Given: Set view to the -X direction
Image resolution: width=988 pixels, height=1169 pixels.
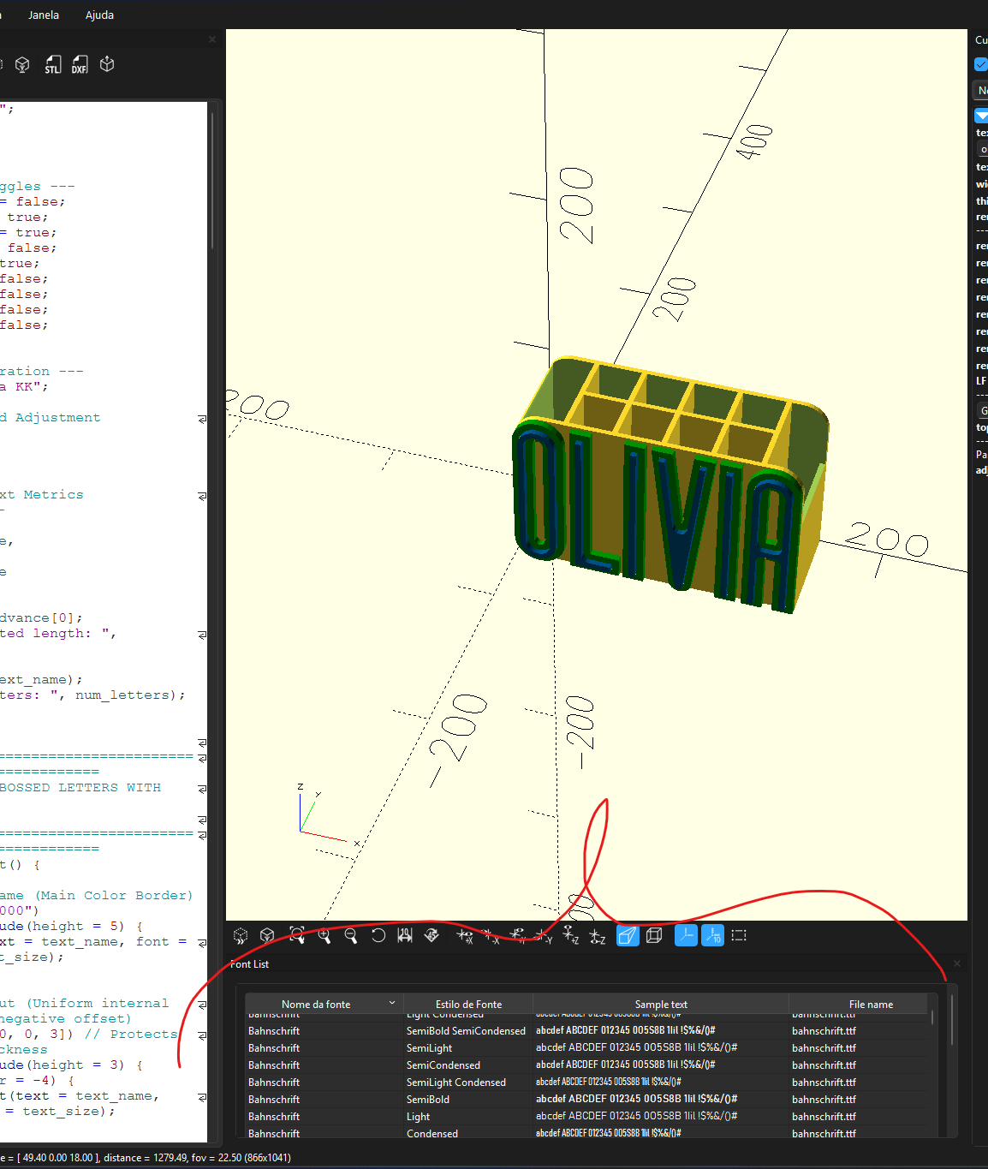Looking at the screenshot, I should pyautogui.click(x=491, y=936).
